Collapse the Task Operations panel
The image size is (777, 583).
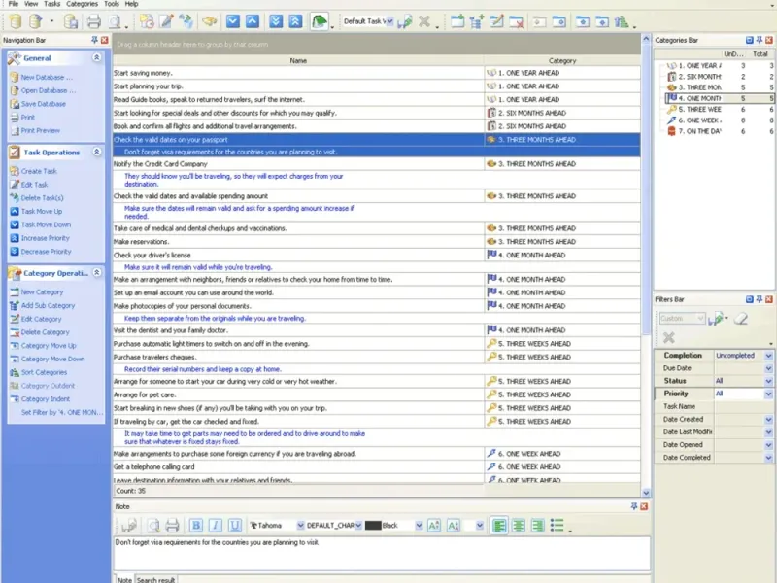point(97,153)
